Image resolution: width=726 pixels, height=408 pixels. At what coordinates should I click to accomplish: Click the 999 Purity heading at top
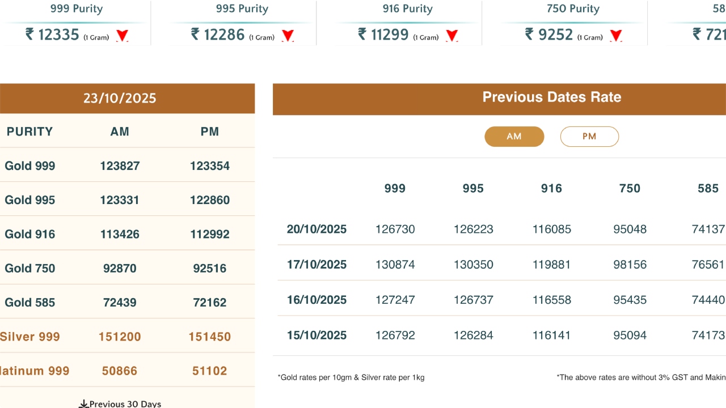[x=76, y=9]
